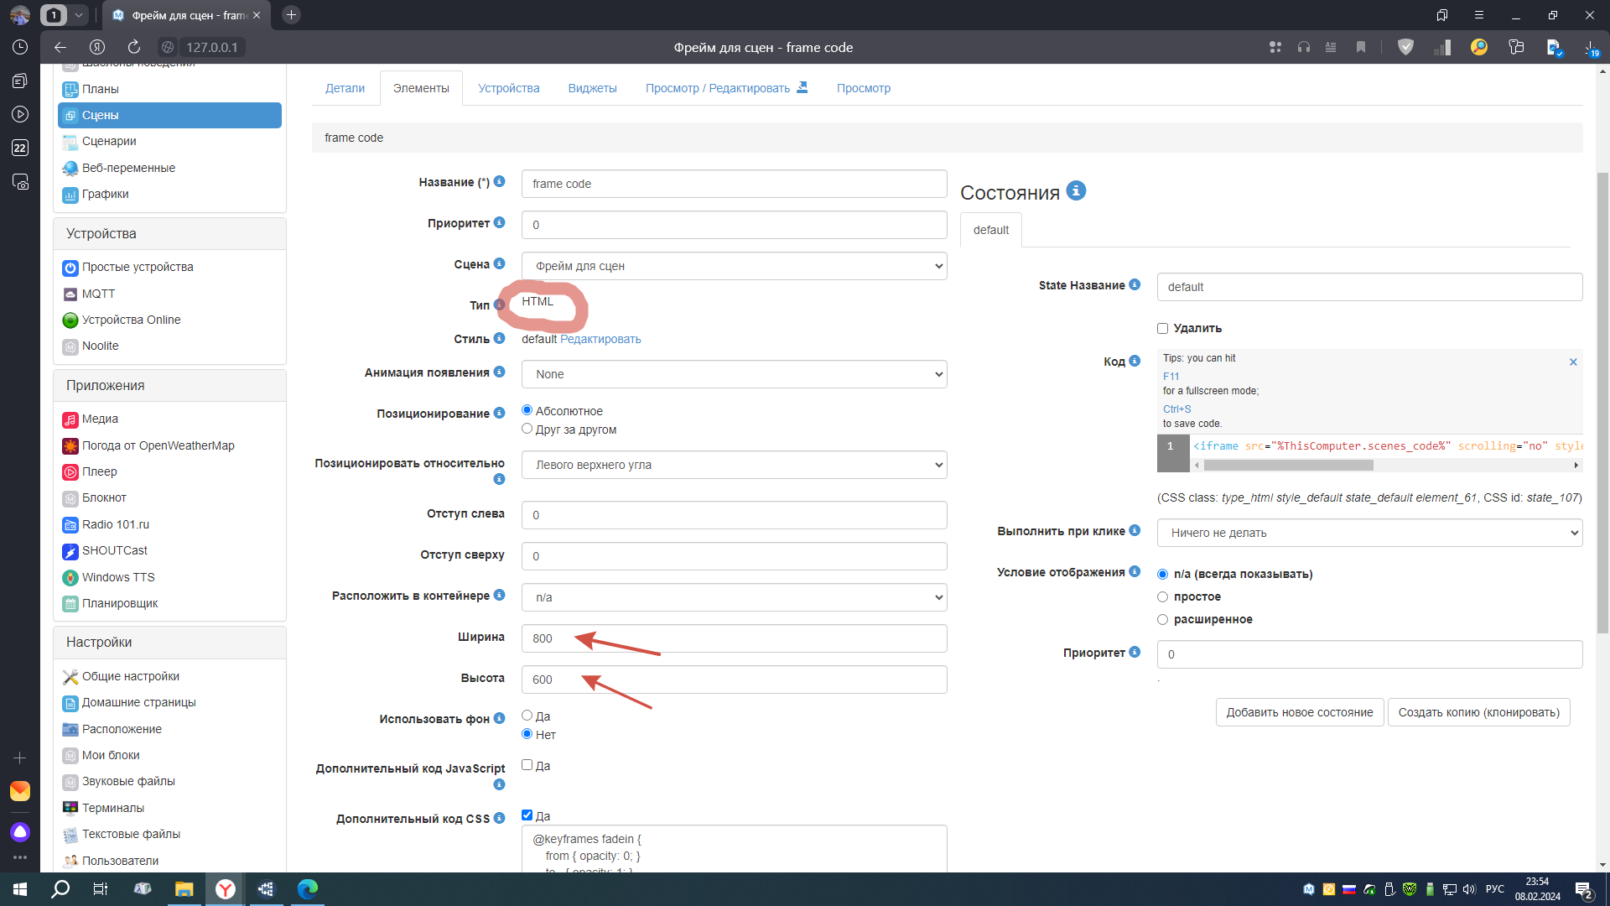Screen dimensions: 1610x906
Task: Open the Планировщик sidebar icon
Action: coord(70,603)
